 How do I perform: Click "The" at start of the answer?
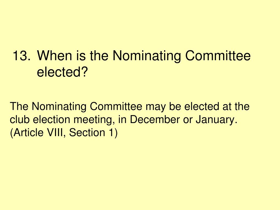pos(19,106)
